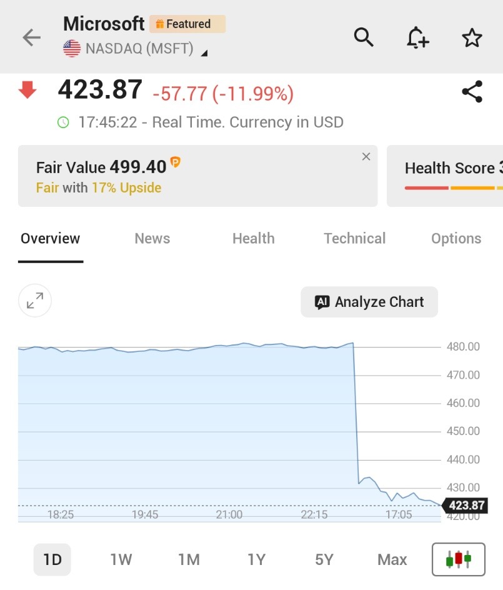This screenshot has height=590, width=503.
Task: Choose the 1Y chart range
Action: tap(256, 559)
